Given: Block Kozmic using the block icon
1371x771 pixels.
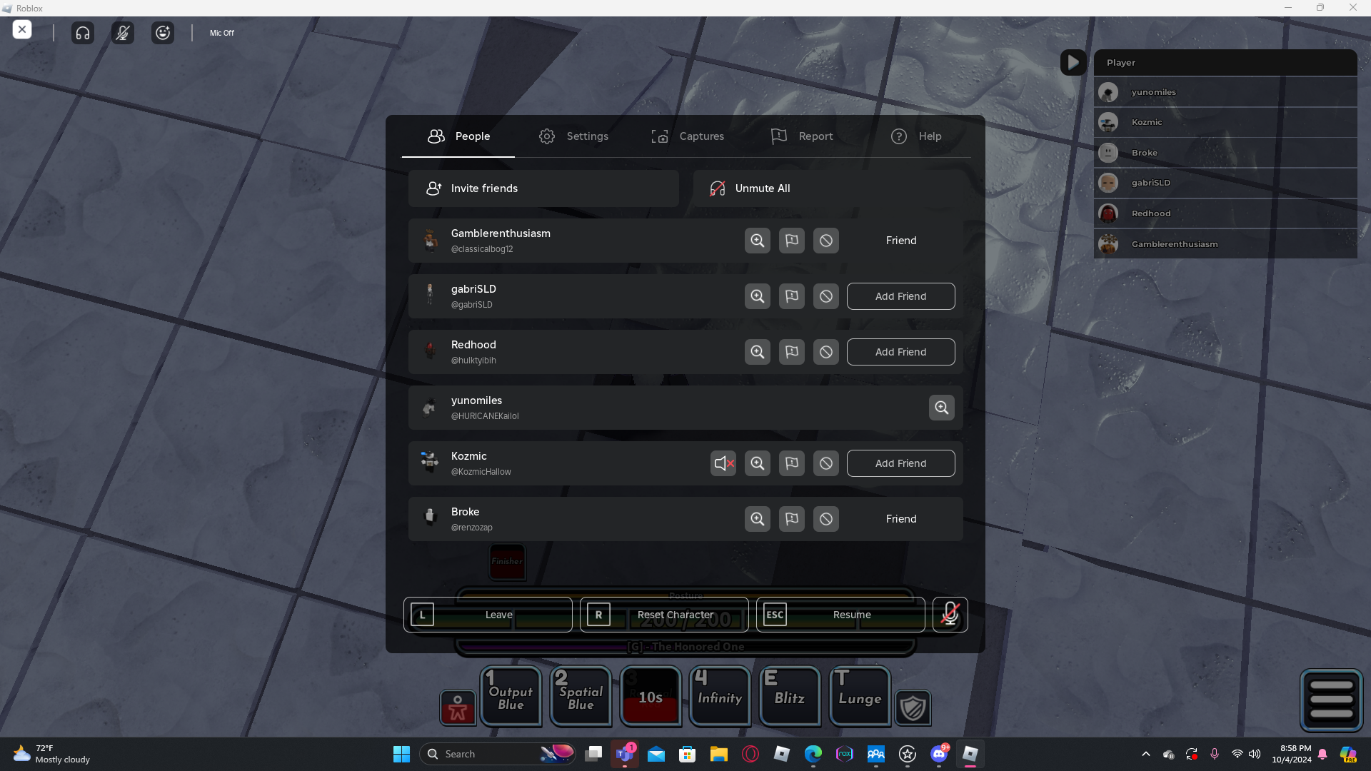Looking at the screenshot, I should pyautogui.click(x=826, y=463).
